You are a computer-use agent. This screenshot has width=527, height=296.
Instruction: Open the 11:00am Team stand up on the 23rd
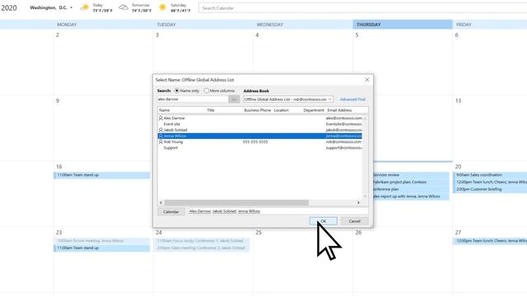(102, 248)
